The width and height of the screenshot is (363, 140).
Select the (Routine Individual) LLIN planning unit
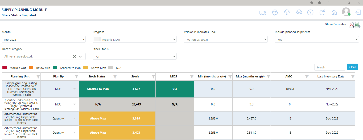click(21, 104)
